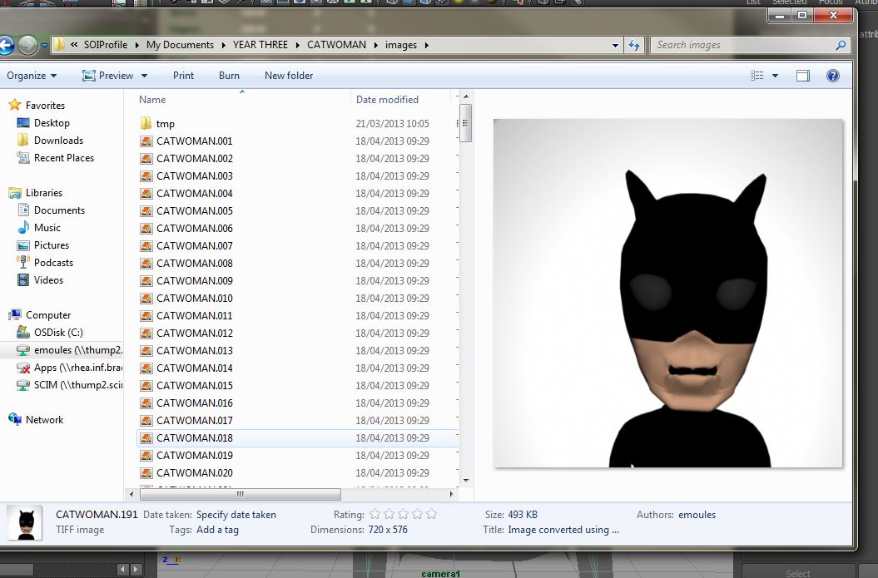Click the Preview button

(x=107, y=76)
